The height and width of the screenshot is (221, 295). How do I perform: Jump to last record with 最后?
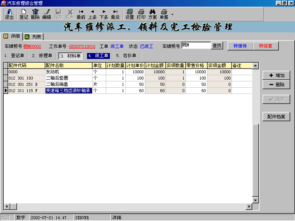115,14
